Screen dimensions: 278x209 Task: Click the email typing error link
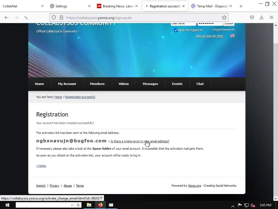pyautogui.click(x=140, y=141)
